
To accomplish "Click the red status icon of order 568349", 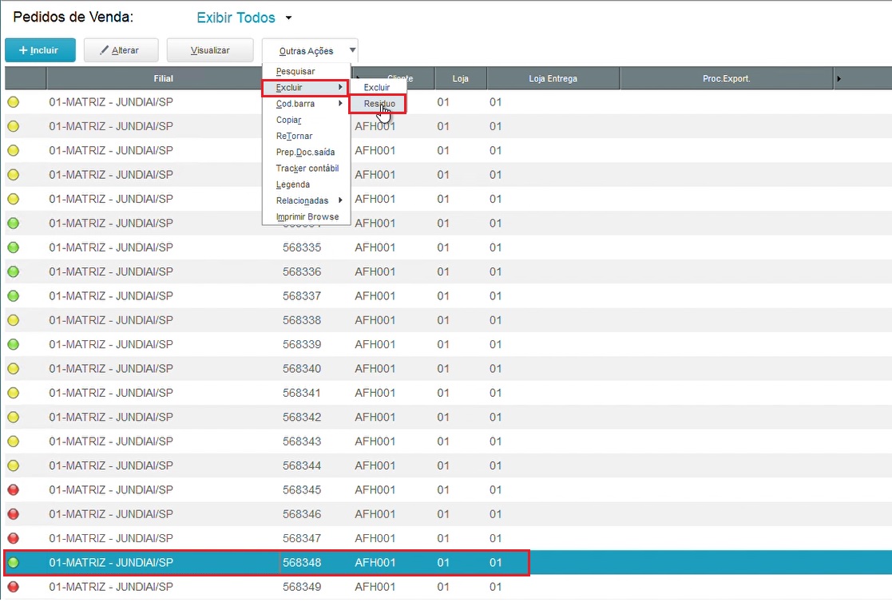I will click(x=13, y=587).
